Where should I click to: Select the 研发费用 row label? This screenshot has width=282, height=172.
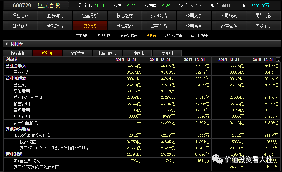22,91
